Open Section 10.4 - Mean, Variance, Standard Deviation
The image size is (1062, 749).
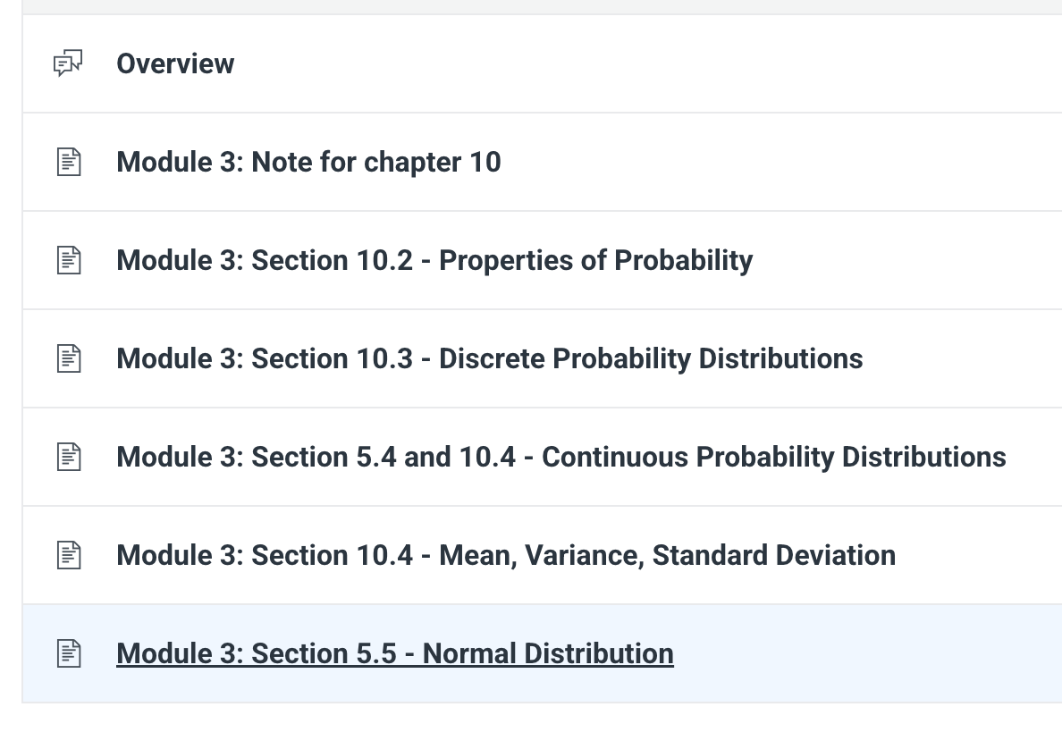tap(506, 555)
